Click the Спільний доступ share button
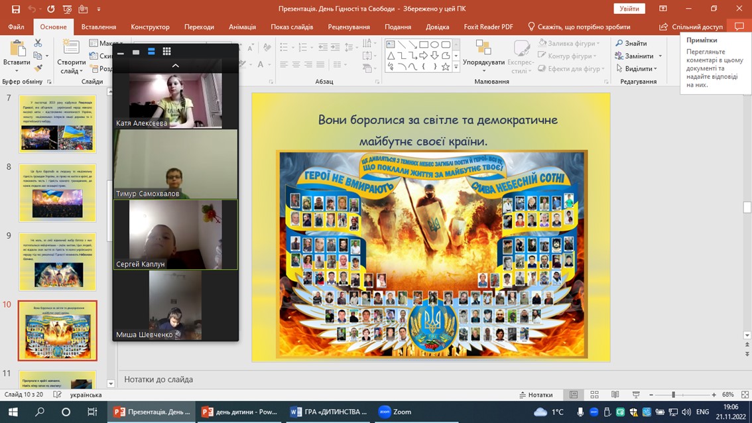Screen dimensions: 752x423 tap(691, 27)
